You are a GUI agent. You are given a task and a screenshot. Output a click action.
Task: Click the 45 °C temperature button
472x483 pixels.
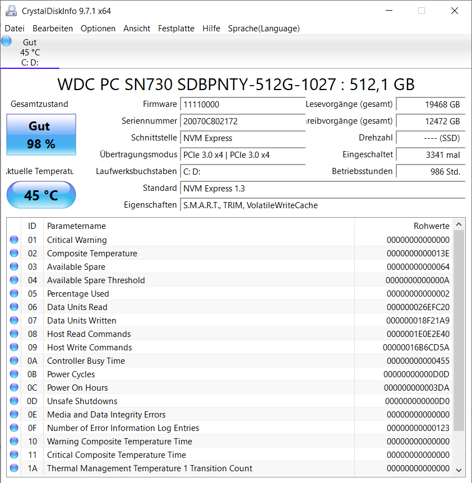coord(41,195)
